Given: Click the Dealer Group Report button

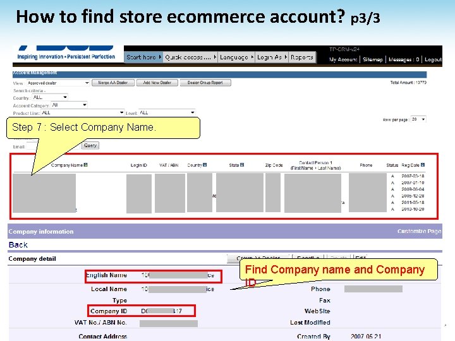Looking at the screenshot, I should [x=205, y=83].
